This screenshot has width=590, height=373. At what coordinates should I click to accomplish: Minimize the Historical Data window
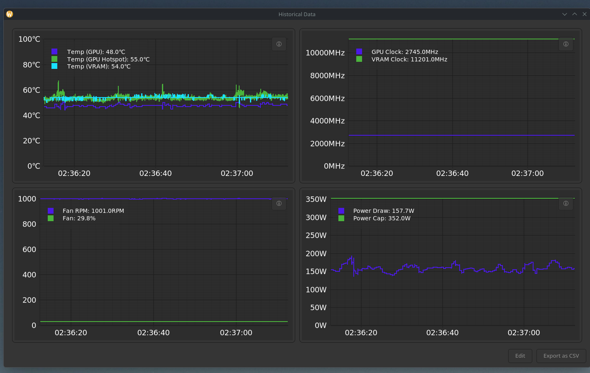565,14
